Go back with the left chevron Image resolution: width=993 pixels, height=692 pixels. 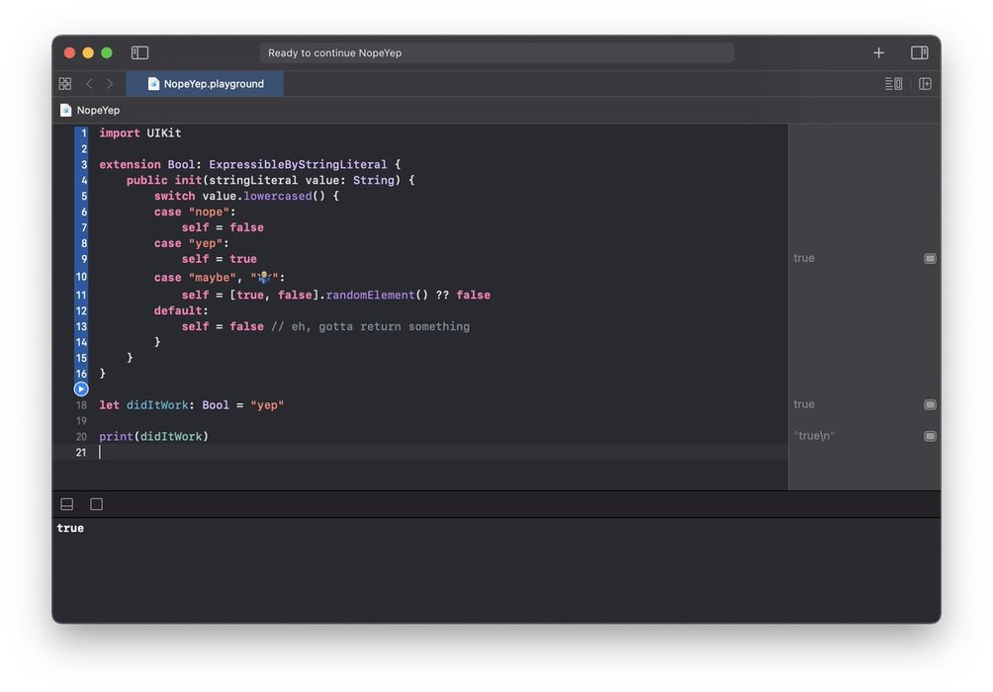tap(89, 84)
